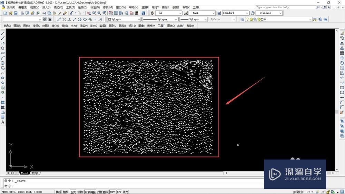Toggle 栅格 grid display in status bar
Viewport: 345px width, 194px height.
point(66,192)
